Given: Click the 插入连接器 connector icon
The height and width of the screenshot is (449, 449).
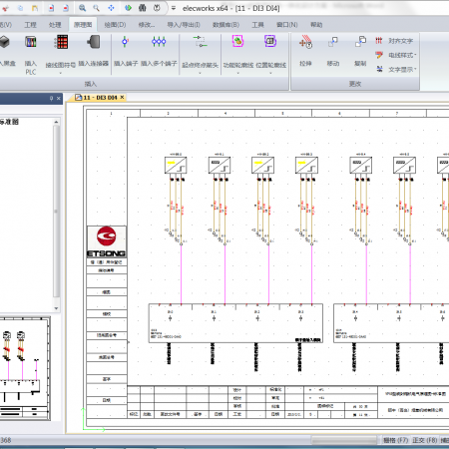Looking at the screenshot, I should (94, 42).
